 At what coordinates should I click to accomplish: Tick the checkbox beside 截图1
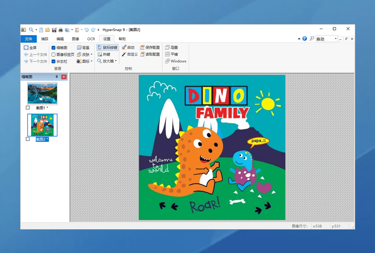pos(28,108)
